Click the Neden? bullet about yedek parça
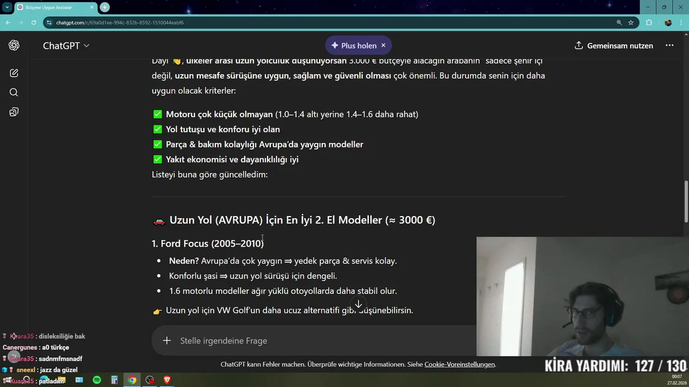 (283, 261)
